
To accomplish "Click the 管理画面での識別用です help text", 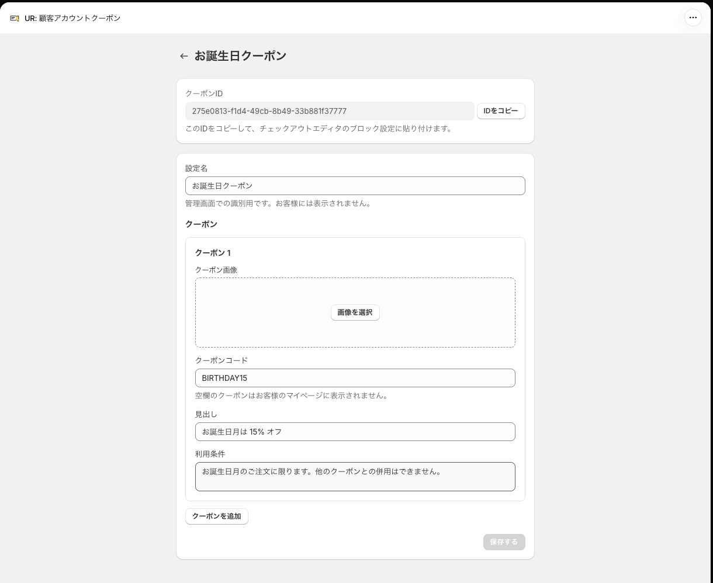I will pyautogui.click(x=278, y=203).
